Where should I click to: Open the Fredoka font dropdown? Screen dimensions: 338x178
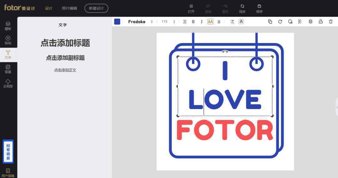[140, 22]
